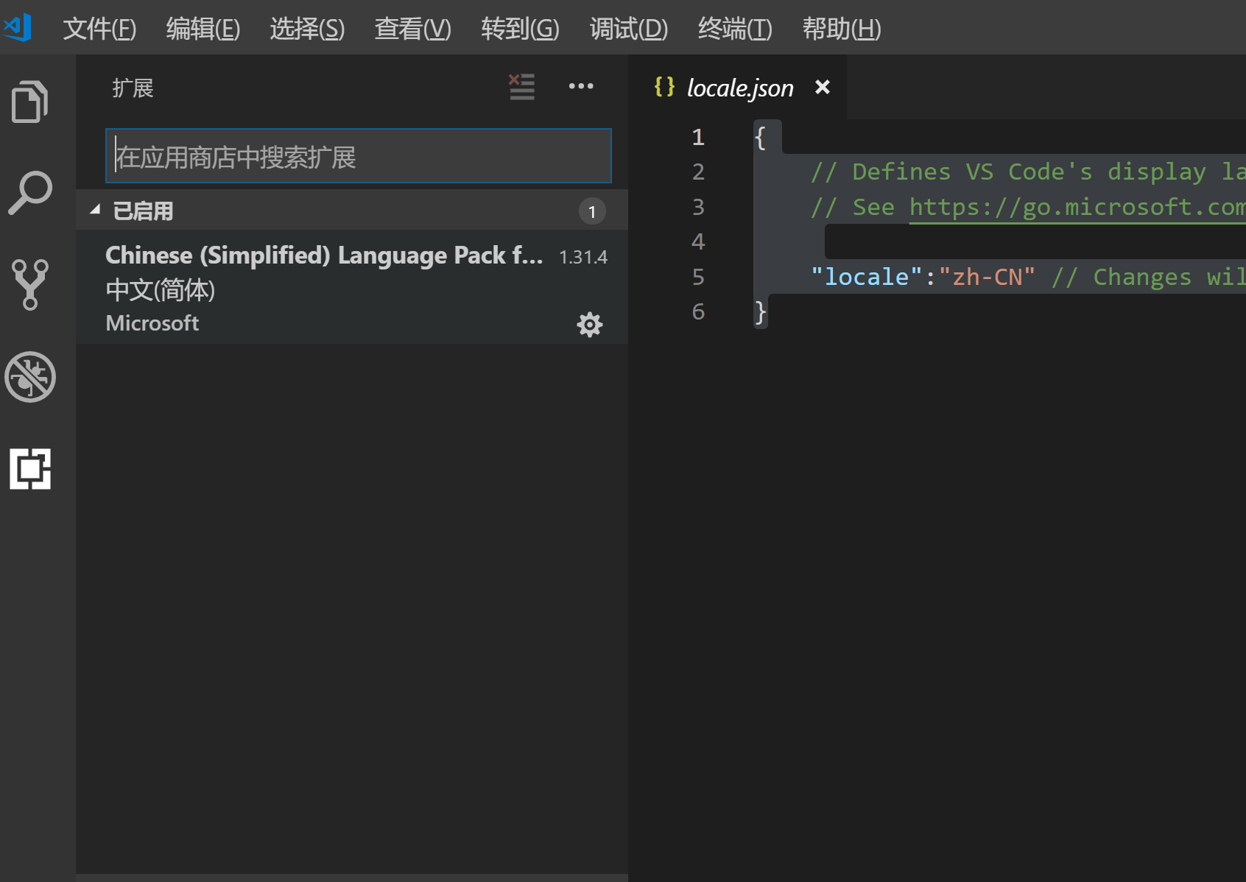Click the "locale" key on line 5
This screenshot has width=1246, height=882.
point(867,277)
